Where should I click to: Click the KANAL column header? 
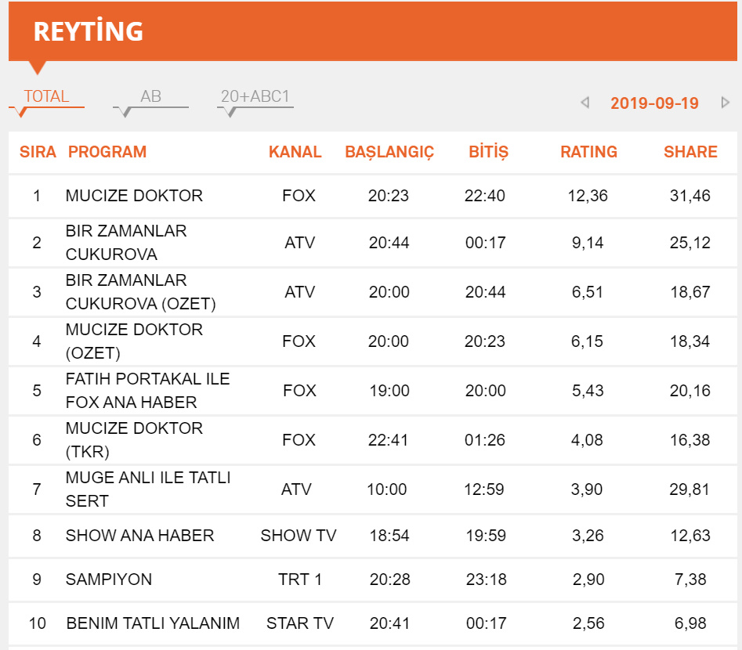[295, 152]
